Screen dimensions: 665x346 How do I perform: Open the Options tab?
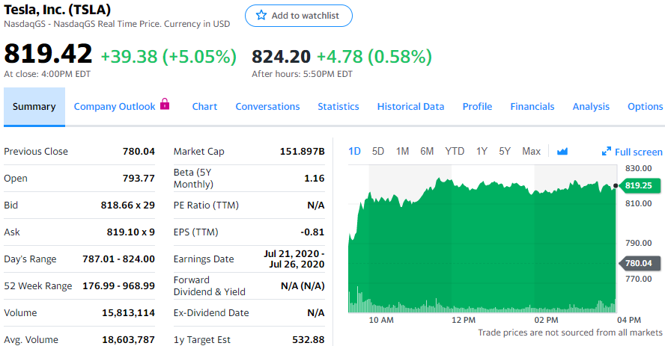tap(645, 106)
